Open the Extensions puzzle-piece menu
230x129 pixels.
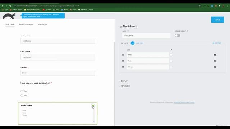tap(220, 6)
